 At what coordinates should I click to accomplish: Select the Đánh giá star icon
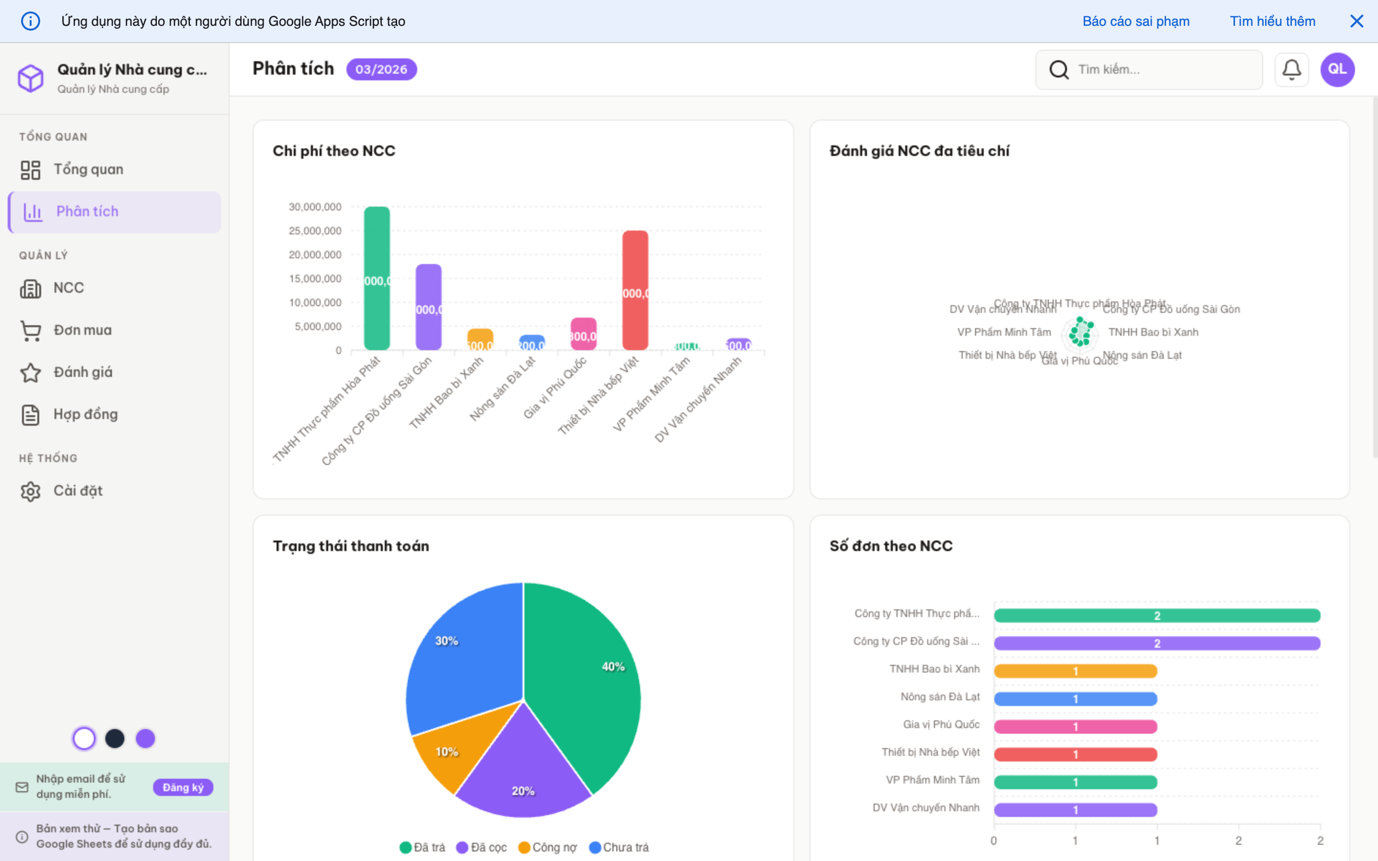pos(31,372)
